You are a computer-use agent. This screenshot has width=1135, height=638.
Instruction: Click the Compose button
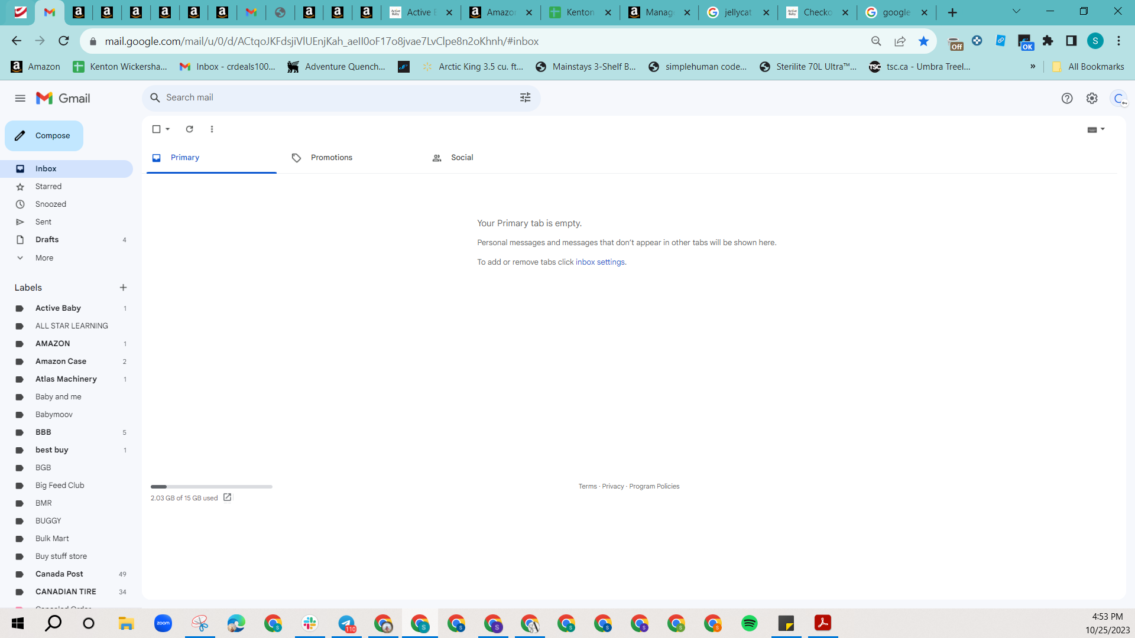point(44,136)
